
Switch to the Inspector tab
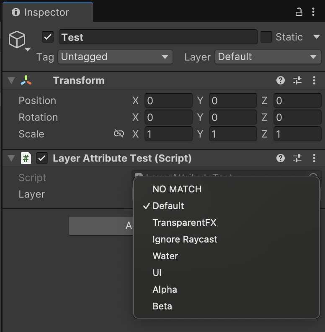click(48, 12)
